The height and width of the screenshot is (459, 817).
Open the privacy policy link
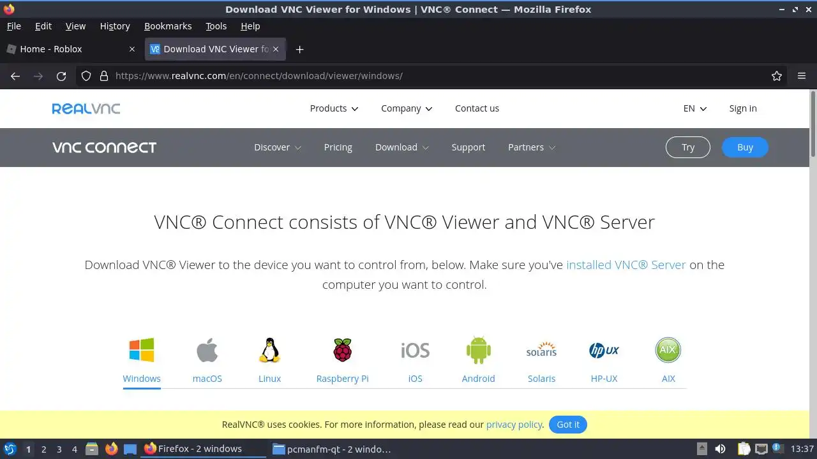click(x=514, y=425)
